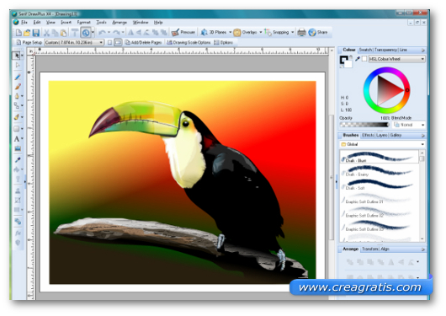Click the Print icon in toolbar
This screenshot has height=316, width=446.
301,32
